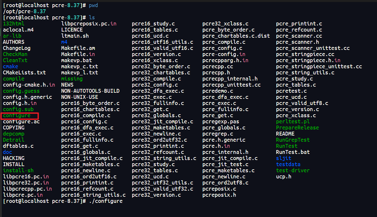377x217 pixels.
Task: Click the Detrail script name
Action: pos(14,140)
